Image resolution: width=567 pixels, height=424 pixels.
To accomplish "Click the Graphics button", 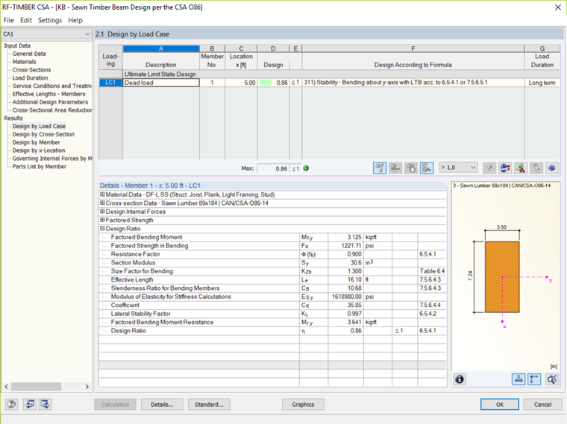I will tap(303, 405).
